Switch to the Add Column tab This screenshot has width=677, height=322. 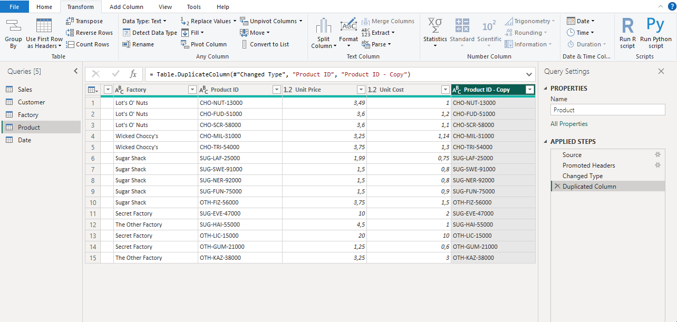tap(127, 7)
